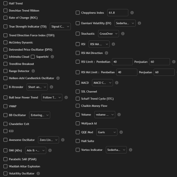This screenshot has height=177, width=177.
Task: Show info for Damiani Volatility (DV)
Action: 139,23
